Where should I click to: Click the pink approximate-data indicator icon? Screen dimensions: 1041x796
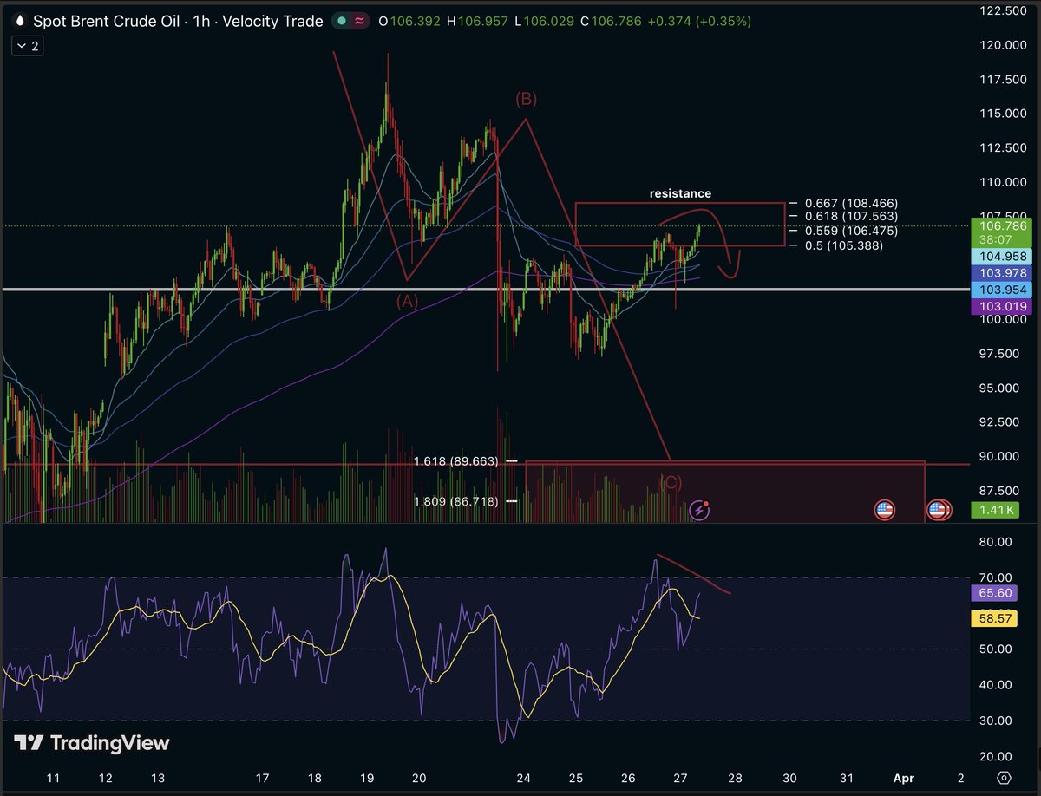pyautogui.click(x=358, y=21)
